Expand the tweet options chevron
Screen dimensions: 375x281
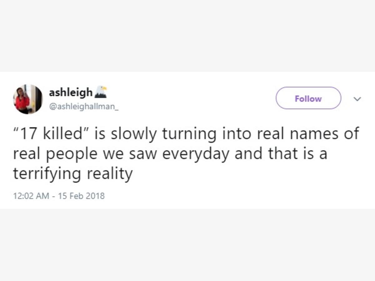click(x=357, y=99)
